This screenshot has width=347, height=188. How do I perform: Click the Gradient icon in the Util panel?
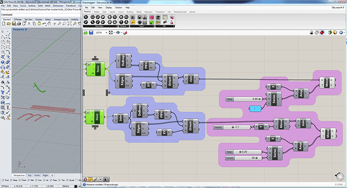point(165,17)
